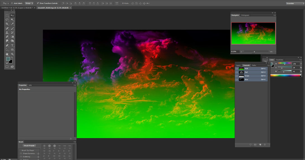Open the Move tool preset picker arrow
The image size is (305, 160).
(8, 3)
